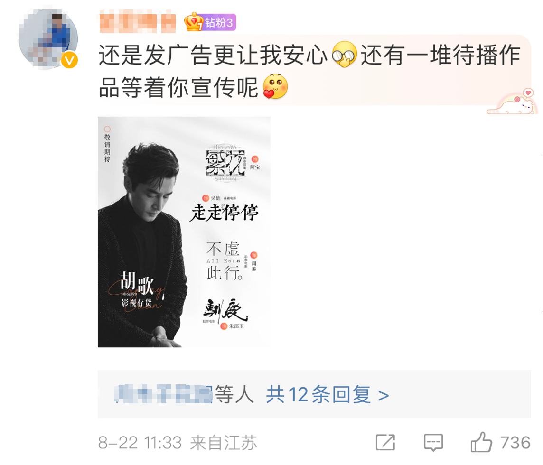Open the commenter's blurred username
This screenshot has width=543, height=465.
[x=138, y=22]
